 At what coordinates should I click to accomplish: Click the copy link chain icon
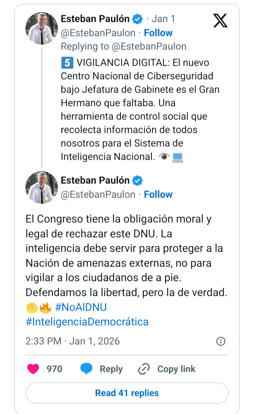[x=144, y=369]
